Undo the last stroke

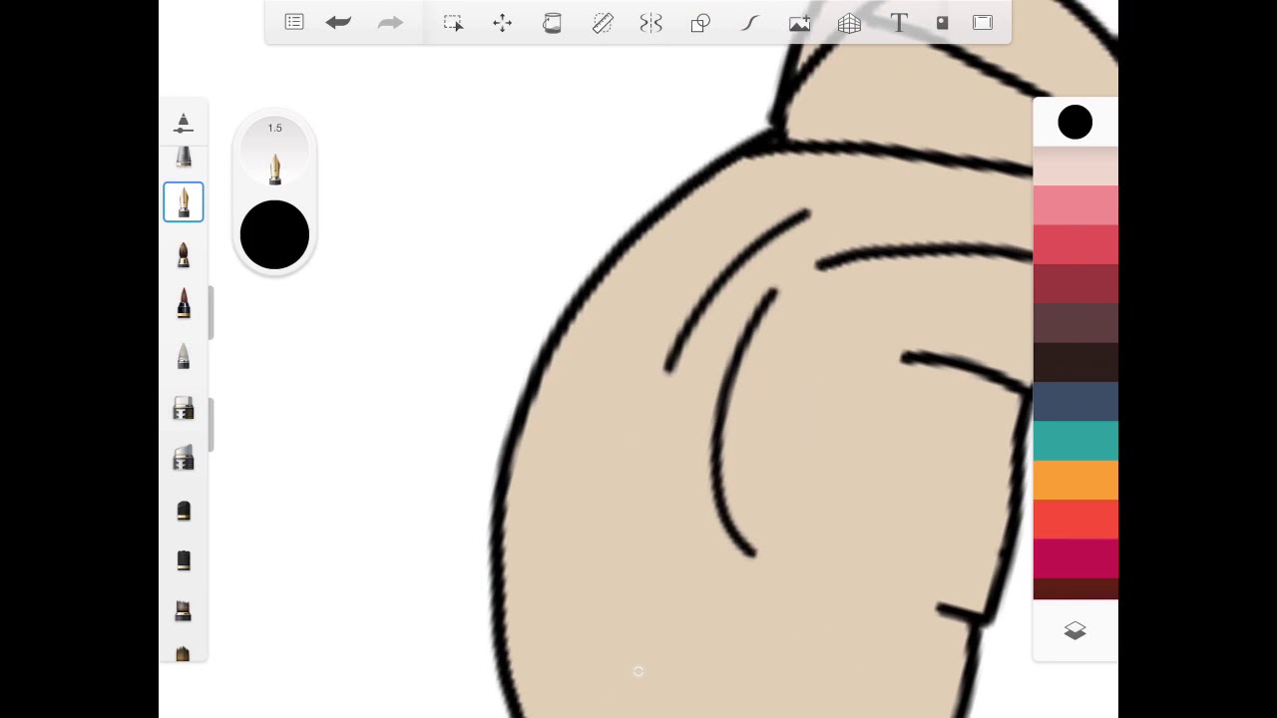click(x=338, y=22)
